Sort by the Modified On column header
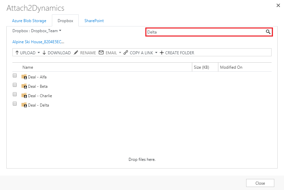The height and width of the screenshot is (190, 284). point(231,67)
